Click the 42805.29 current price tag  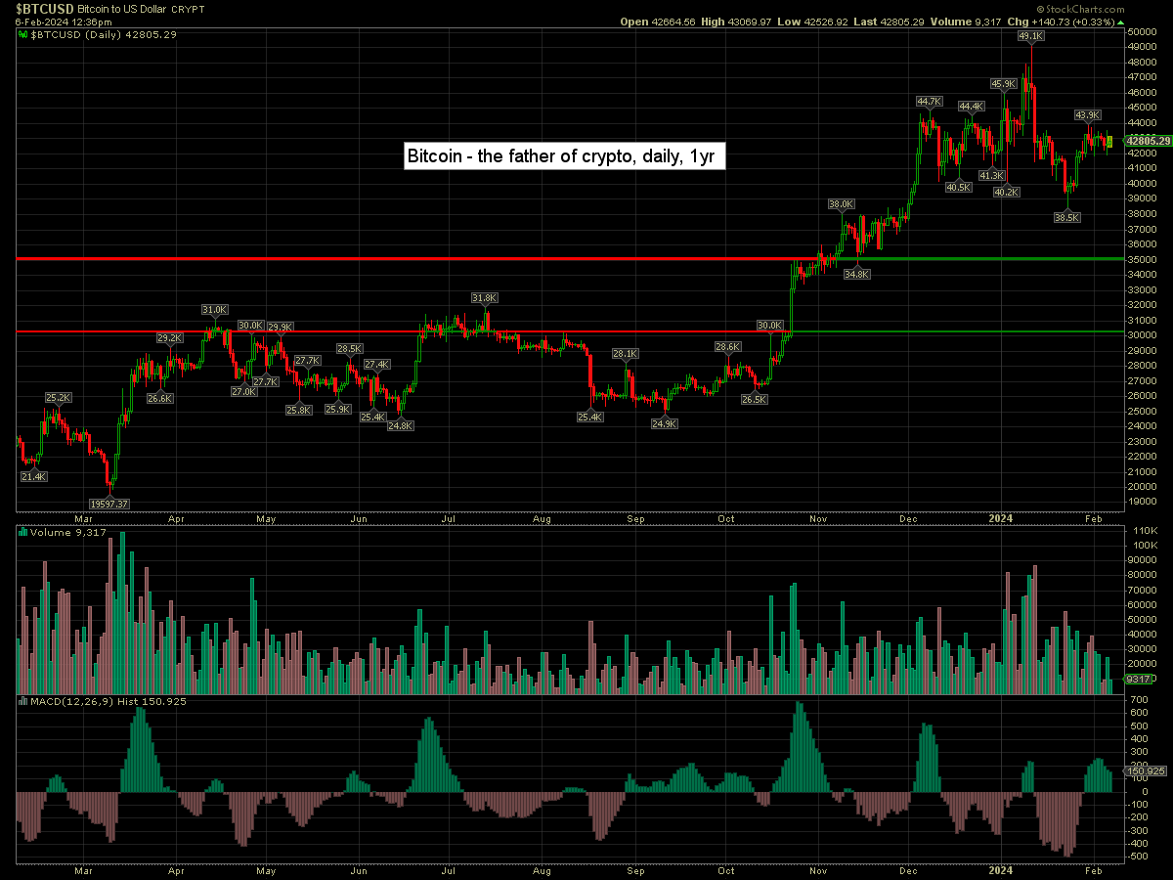tap(1148, 141)
